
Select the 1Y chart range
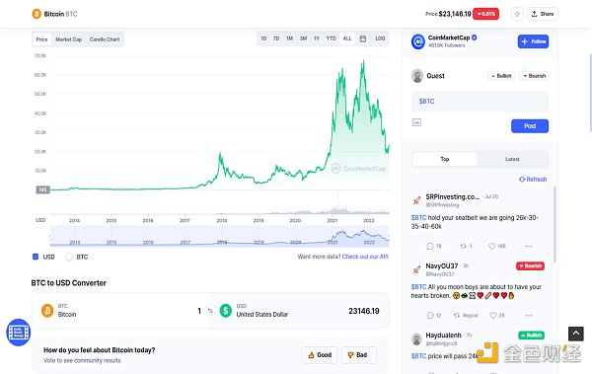(x=317, y=38)
